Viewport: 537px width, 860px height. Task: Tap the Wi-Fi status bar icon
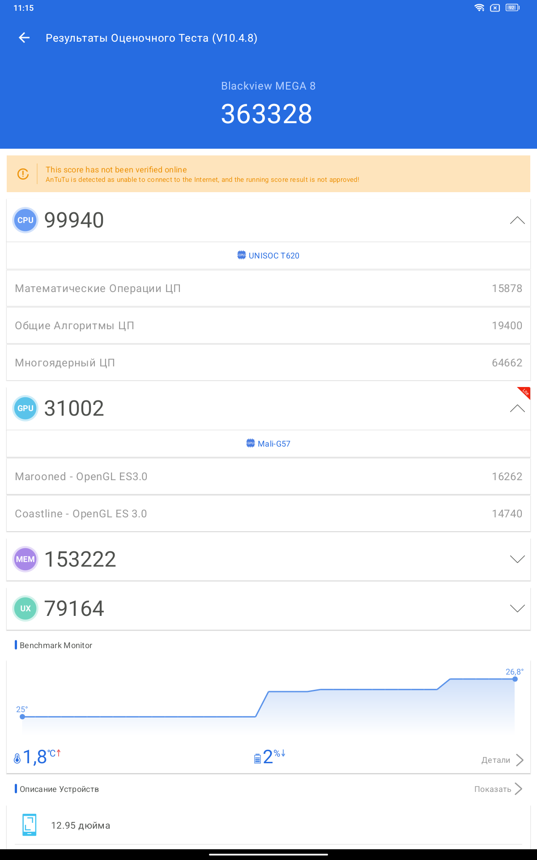tap(480, 8)
